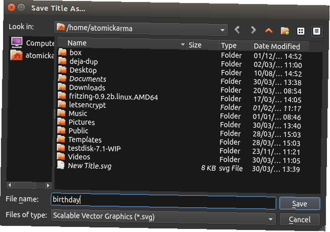
Task: Go forward with the right arrow icon
Action: [253, 30]
